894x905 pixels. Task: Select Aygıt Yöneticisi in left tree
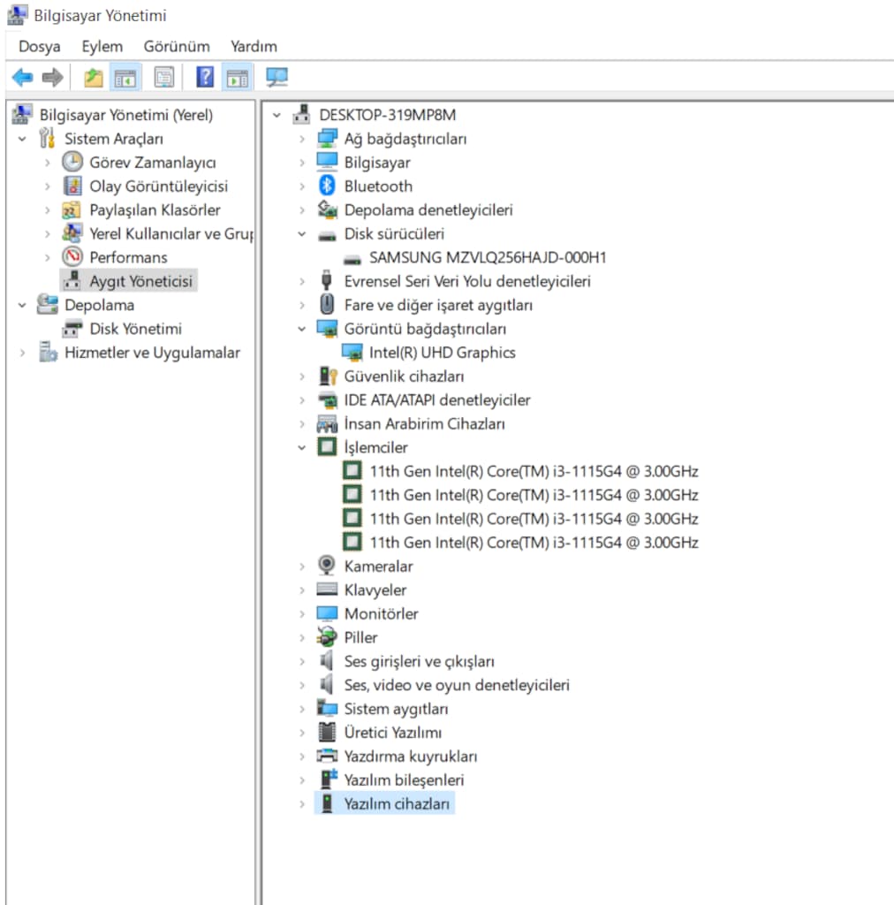click(140, 281)
